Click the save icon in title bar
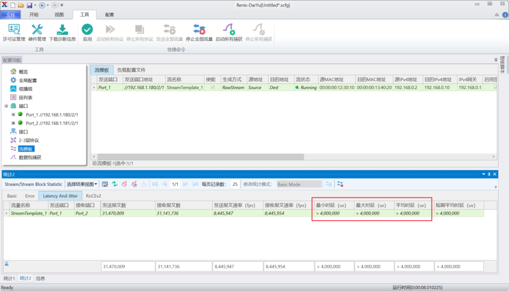The image size is (509, 291). click(x=29, y=5)
